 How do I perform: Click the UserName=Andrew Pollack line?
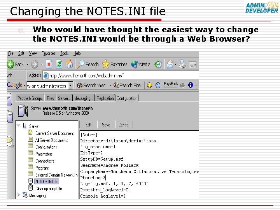point(109,165)
